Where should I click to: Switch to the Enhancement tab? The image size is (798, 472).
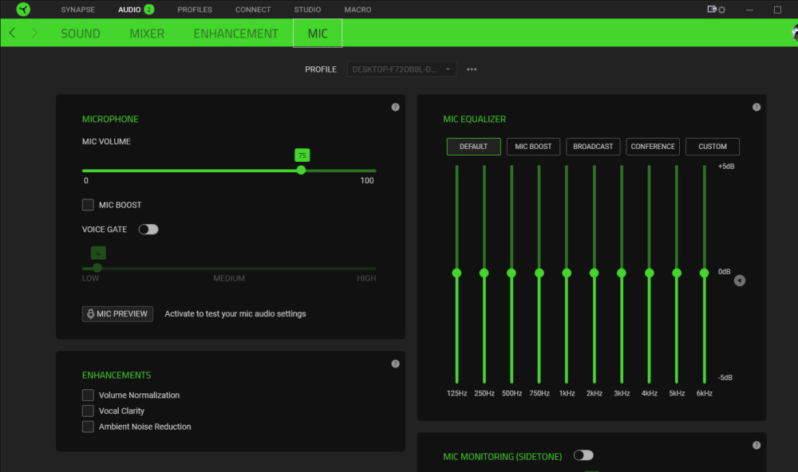click(235, 33)
